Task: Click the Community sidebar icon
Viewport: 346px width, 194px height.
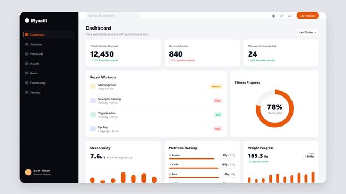Action: point(26,83)
